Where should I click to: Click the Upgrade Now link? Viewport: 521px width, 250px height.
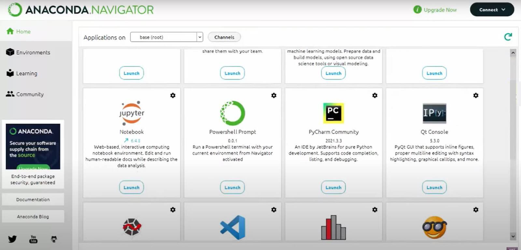tap(440, 10)
